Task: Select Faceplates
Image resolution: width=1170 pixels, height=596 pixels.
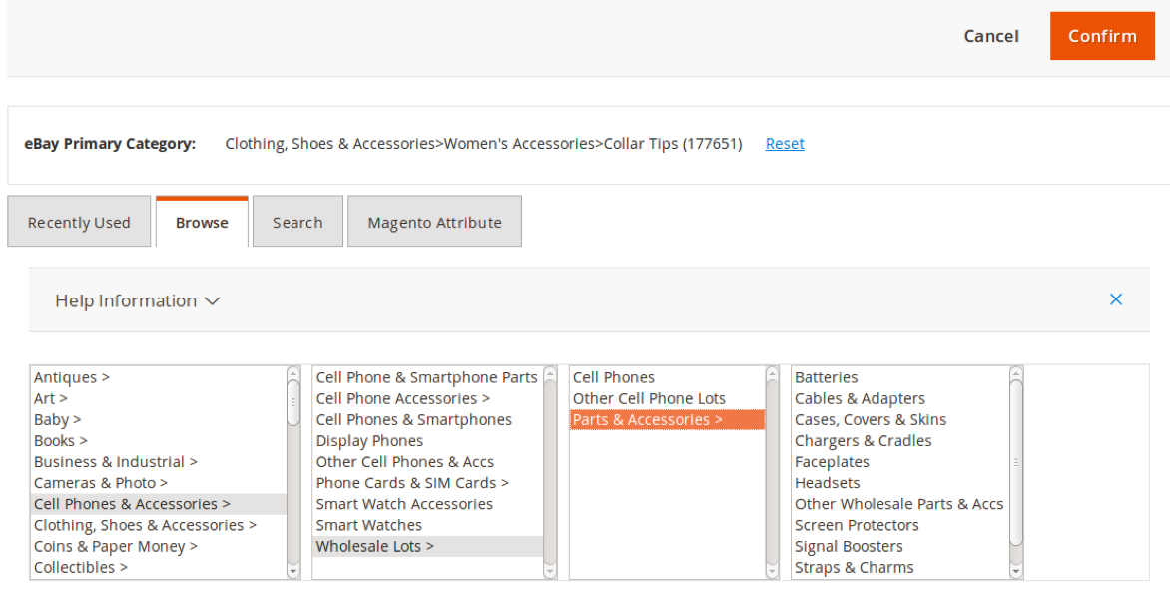Action: tap(899, 462)
